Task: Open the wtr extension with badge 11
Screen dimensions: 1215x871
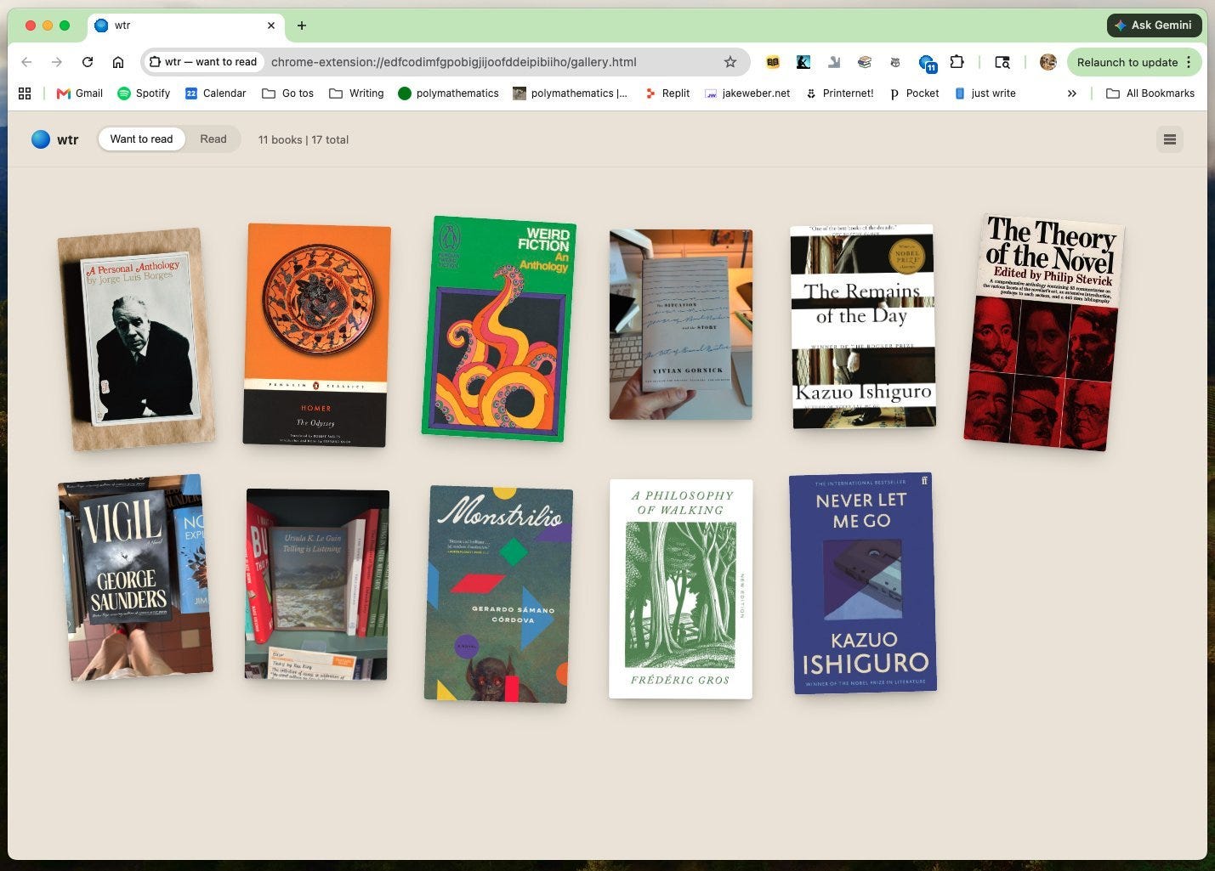Action: click(927, 63)
